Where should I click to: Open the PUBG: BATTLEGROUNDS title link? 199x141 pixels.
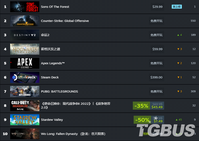[59, 91]
